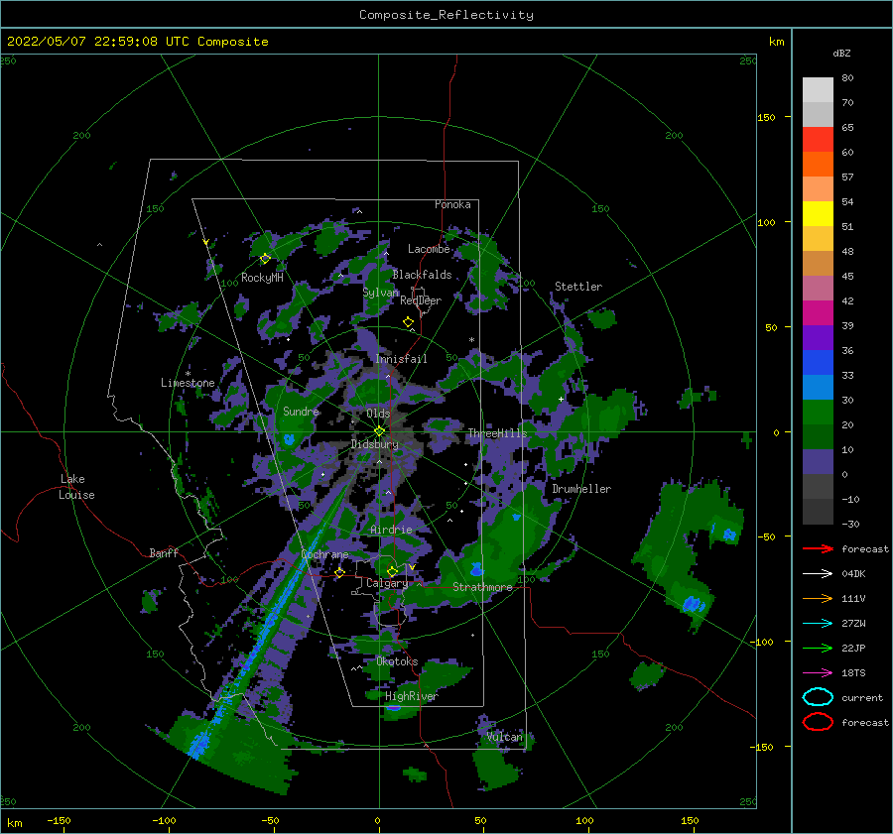Click yellow diamond marker above Calgary label
893x834 pixels.
(x=392, y=571)
